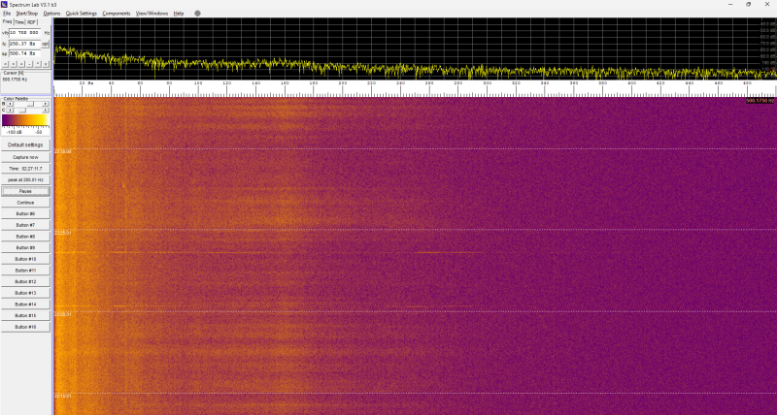
Task: Switch to the Freq tab
Action: [8, 21]
